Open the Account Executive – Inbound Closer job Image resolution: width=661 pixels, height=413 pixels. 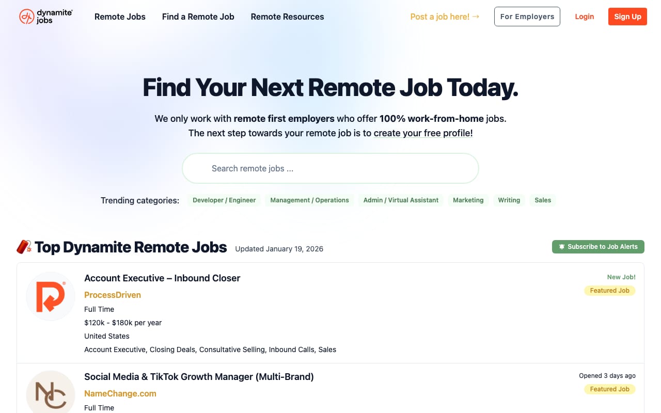coord(162,278)
